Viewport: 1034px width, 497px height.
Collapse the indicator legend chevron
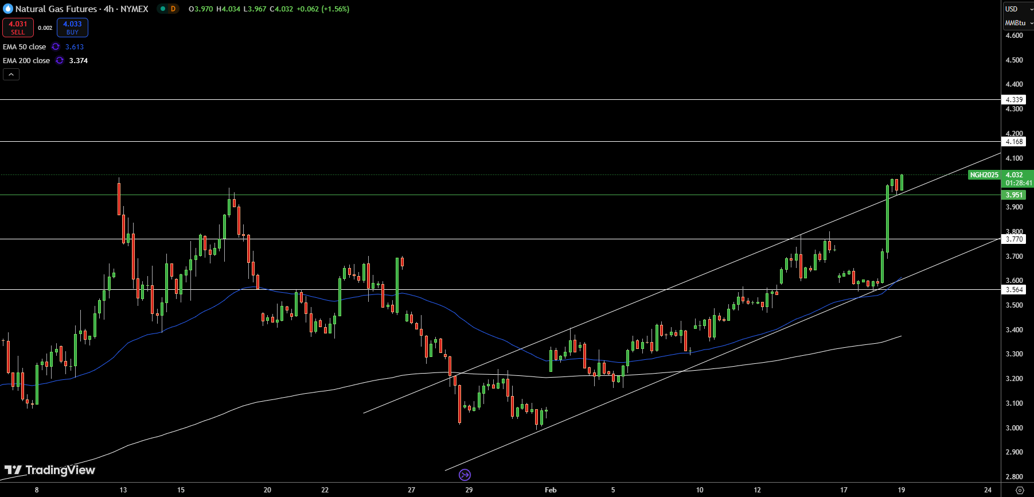coord(11,75)
